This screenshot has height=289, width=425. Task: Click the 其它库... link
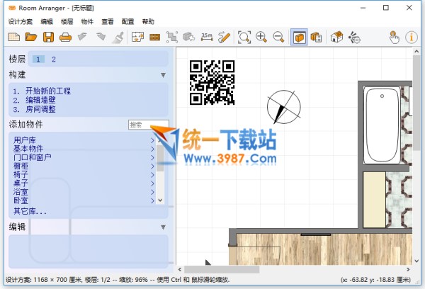(x=30, y=211)
